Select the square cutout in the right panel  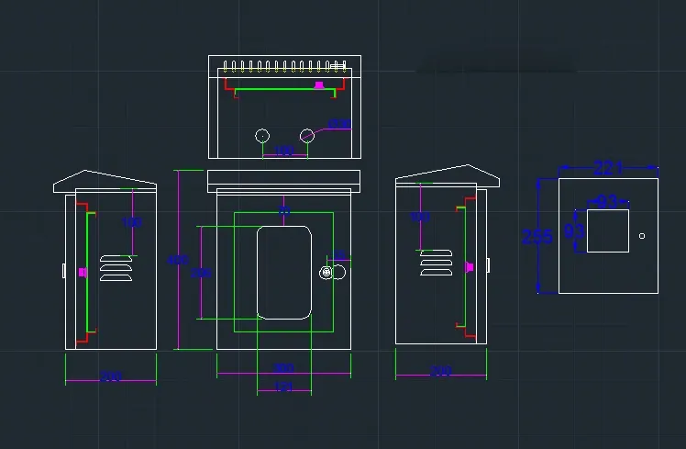point(607,230)
